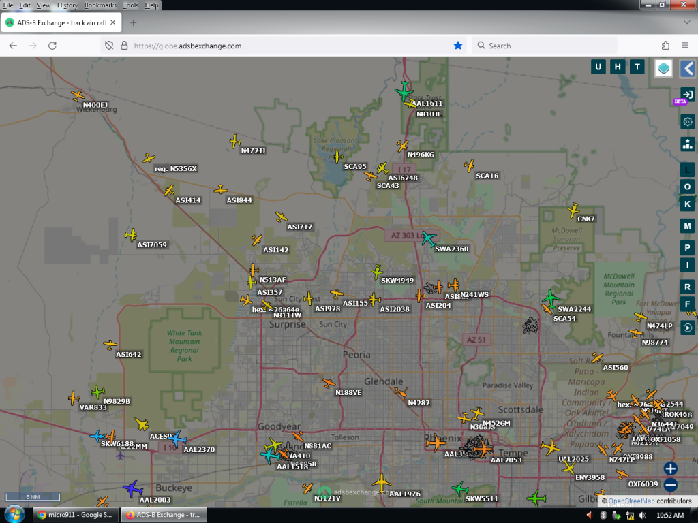Select aircraft icon for N188VE
698x523 pixels.
[x=329, y=383]
